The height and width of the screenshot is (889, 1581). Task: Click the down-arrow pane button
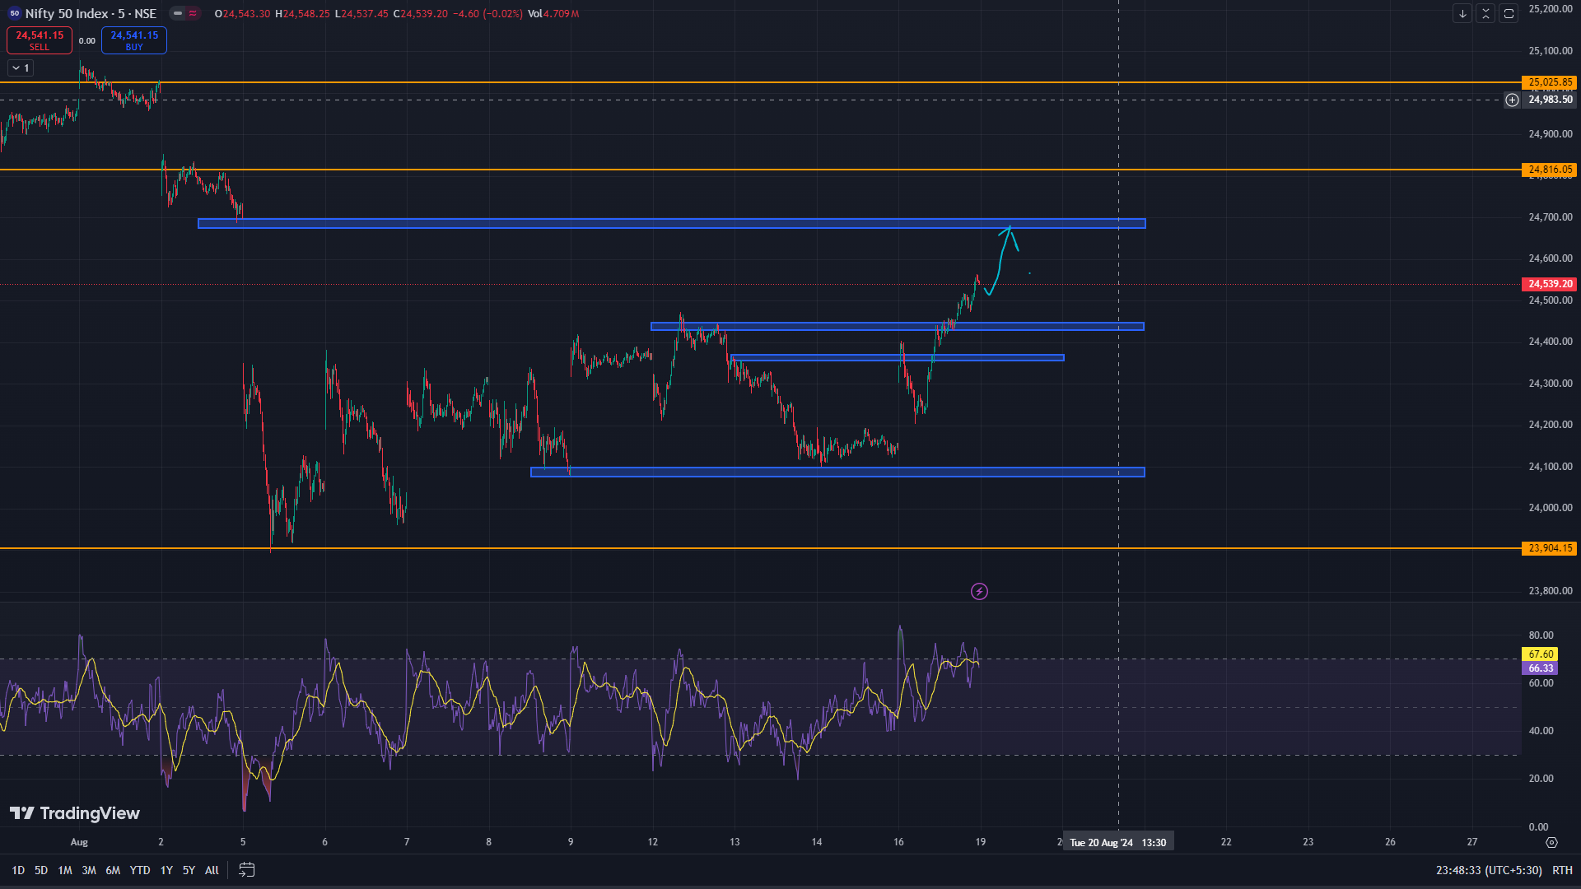click(1462, 13)
